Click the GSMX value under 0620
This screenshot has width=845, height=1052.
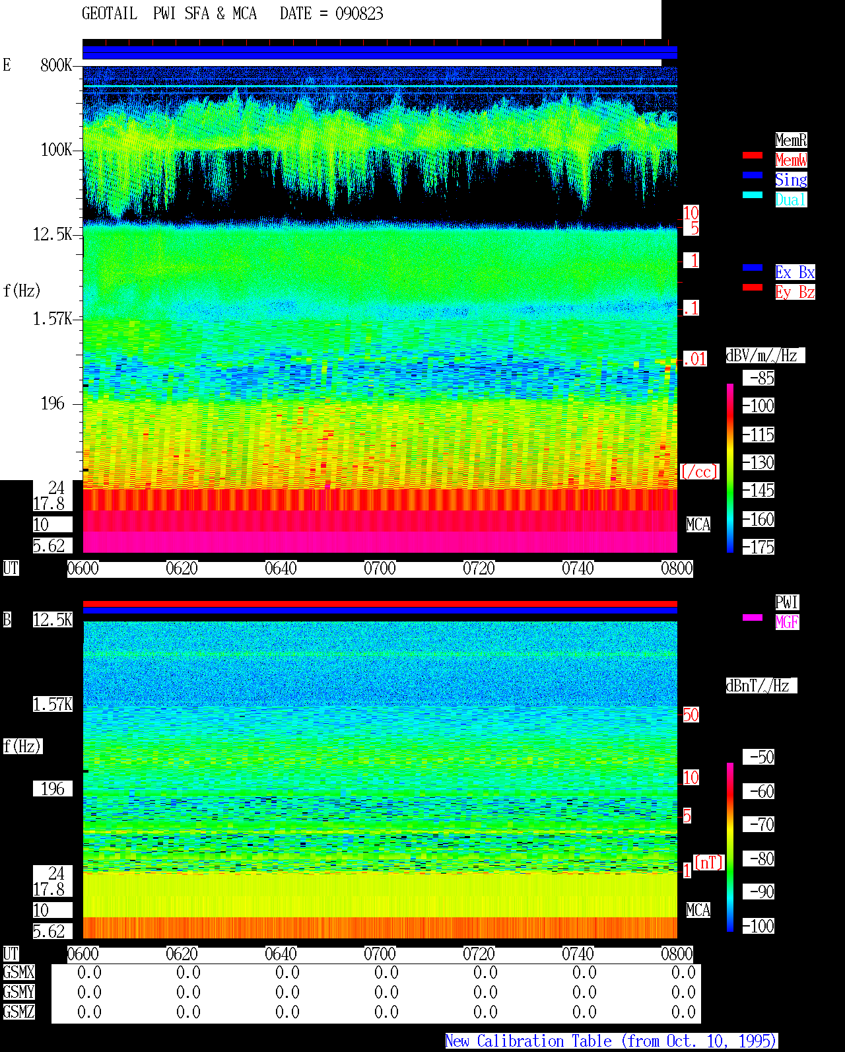[188, 972]
